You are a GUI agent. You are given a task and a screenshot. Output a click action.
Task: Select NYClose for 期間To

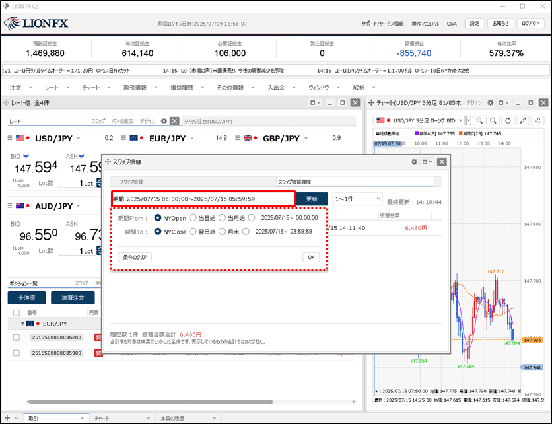158,231
